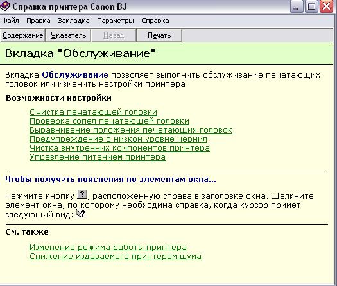Viewport: 337px width, 286px height.
Task: Maximize the Canon BJ help window
Action: tap(311, 6)
